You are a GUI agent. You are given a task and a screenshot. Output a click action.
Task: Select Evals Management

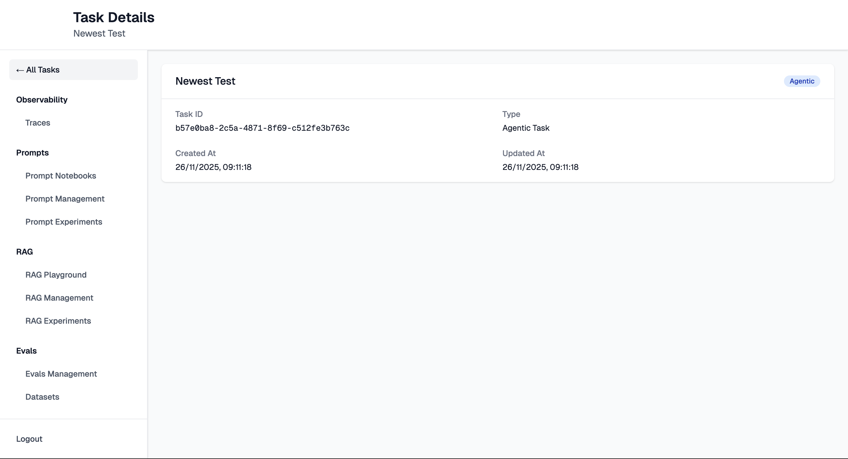61,374
